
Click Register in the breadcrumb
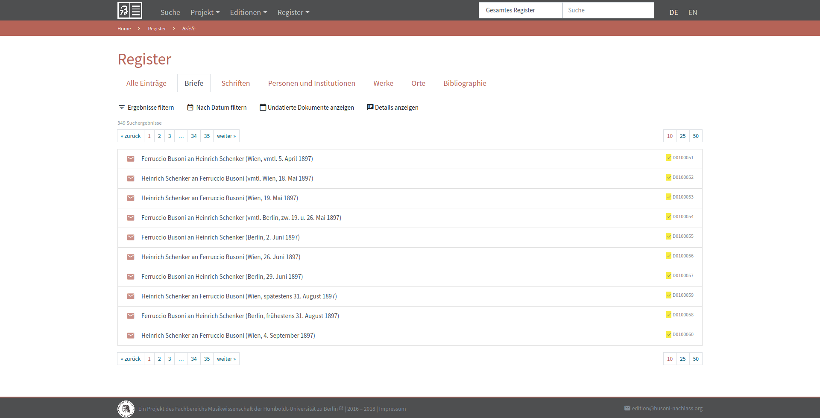[157, 29]
